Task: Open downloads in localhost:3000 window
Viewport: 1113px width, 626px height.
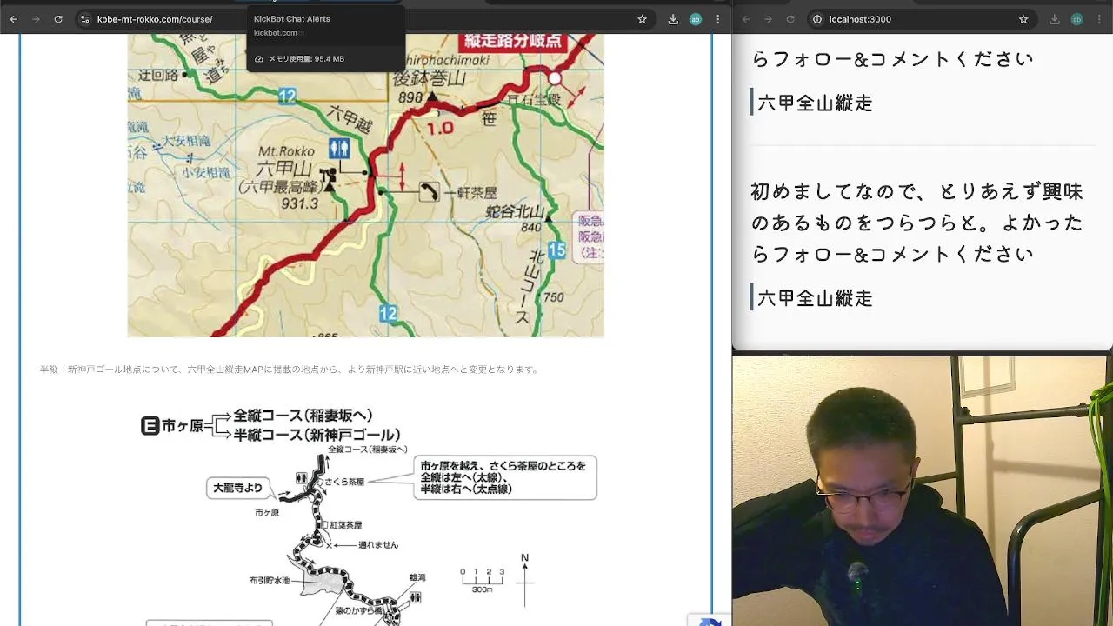Action: click(1055, 19)
